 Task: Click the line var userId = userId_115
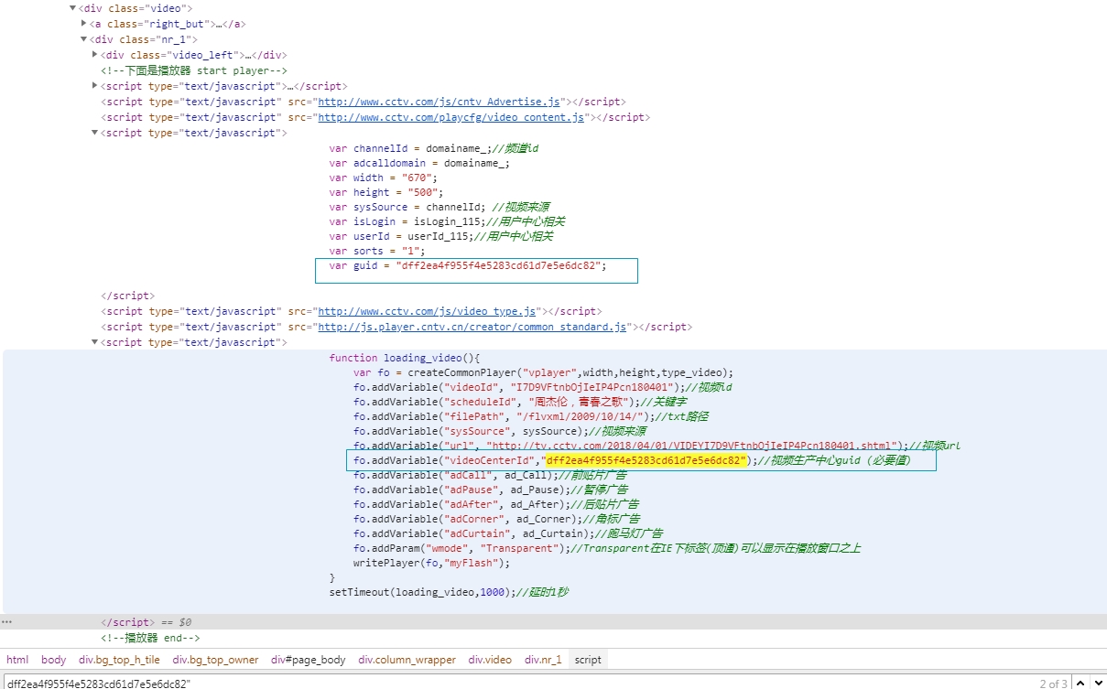(441, 236)
